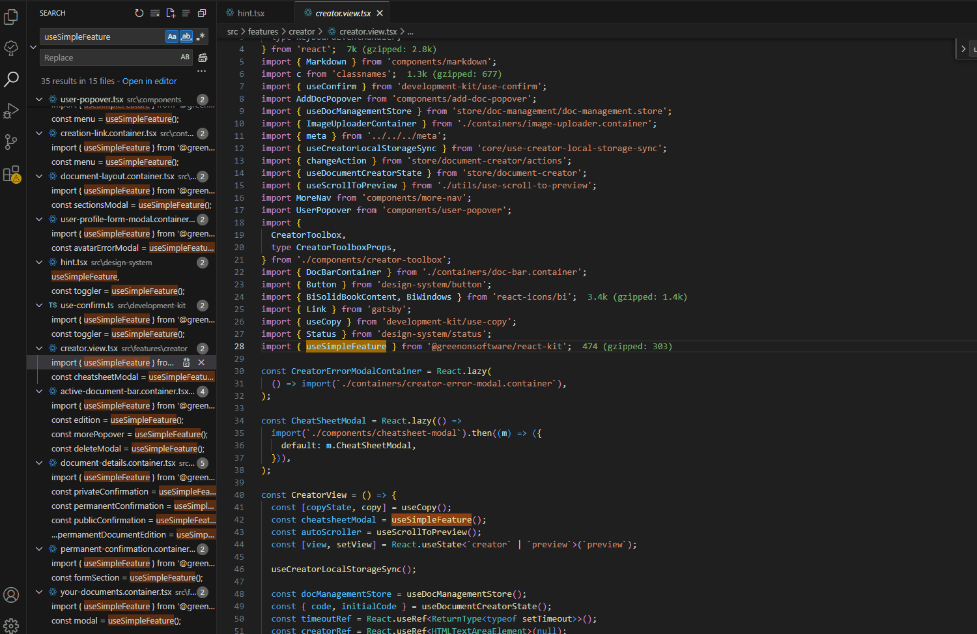Image resolution: width=977 pixels, height=634 pixels.
Task: Close the creator.view.tsx editor tab
Action: pyautogui.click(x=380, y=13)
